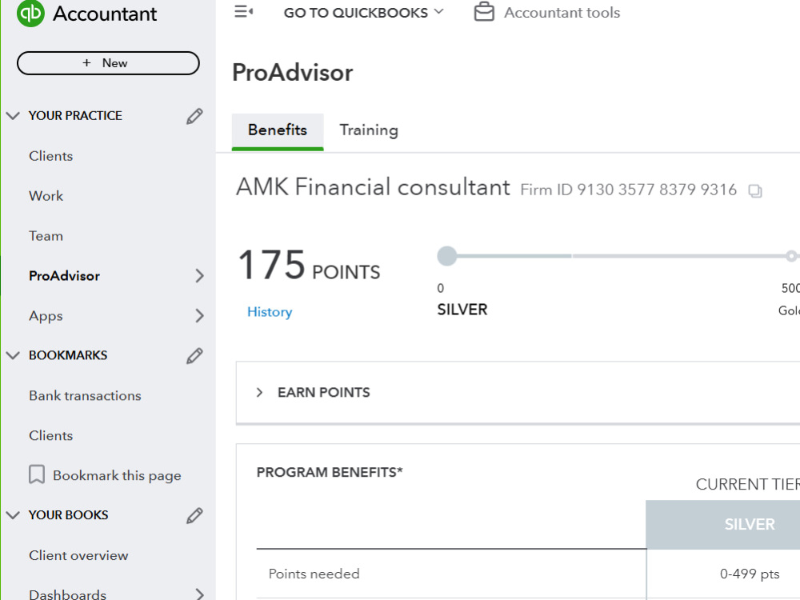800x600 pixels.
Task: Open the Accountant tools briefcase icon
Action: click(x=484, y=12)
